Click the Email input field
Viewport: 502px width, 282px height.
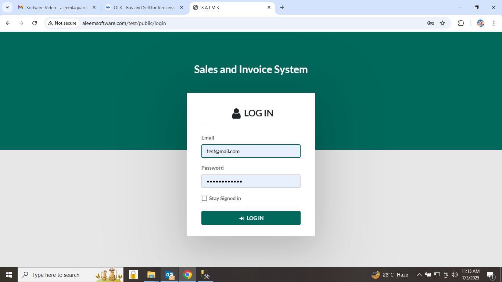coord(251,151)
